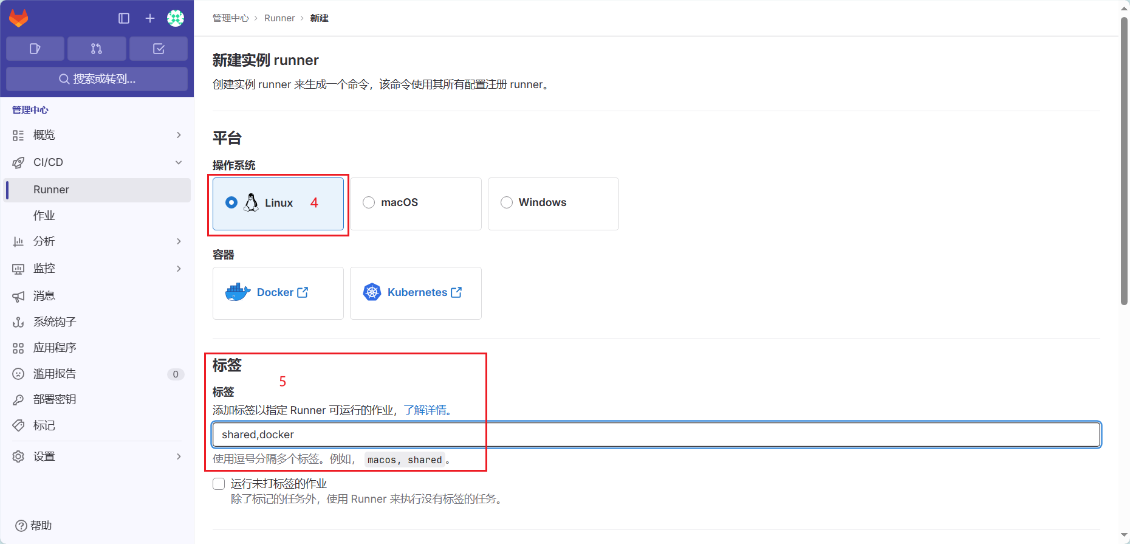Open assigned issues icon button

pos(35,49)
